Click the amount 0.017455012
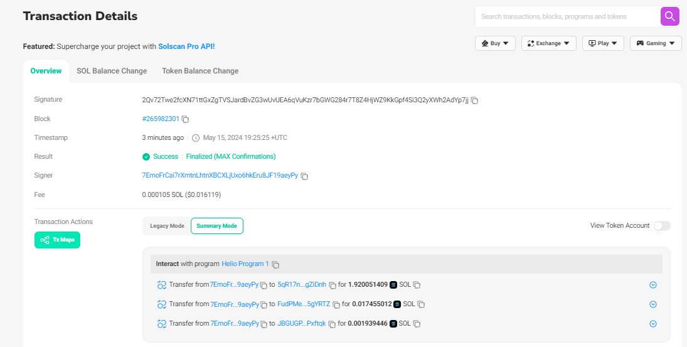Image resolution: width=687 pixels, height=347 pixels. click(x=372, y=304)
